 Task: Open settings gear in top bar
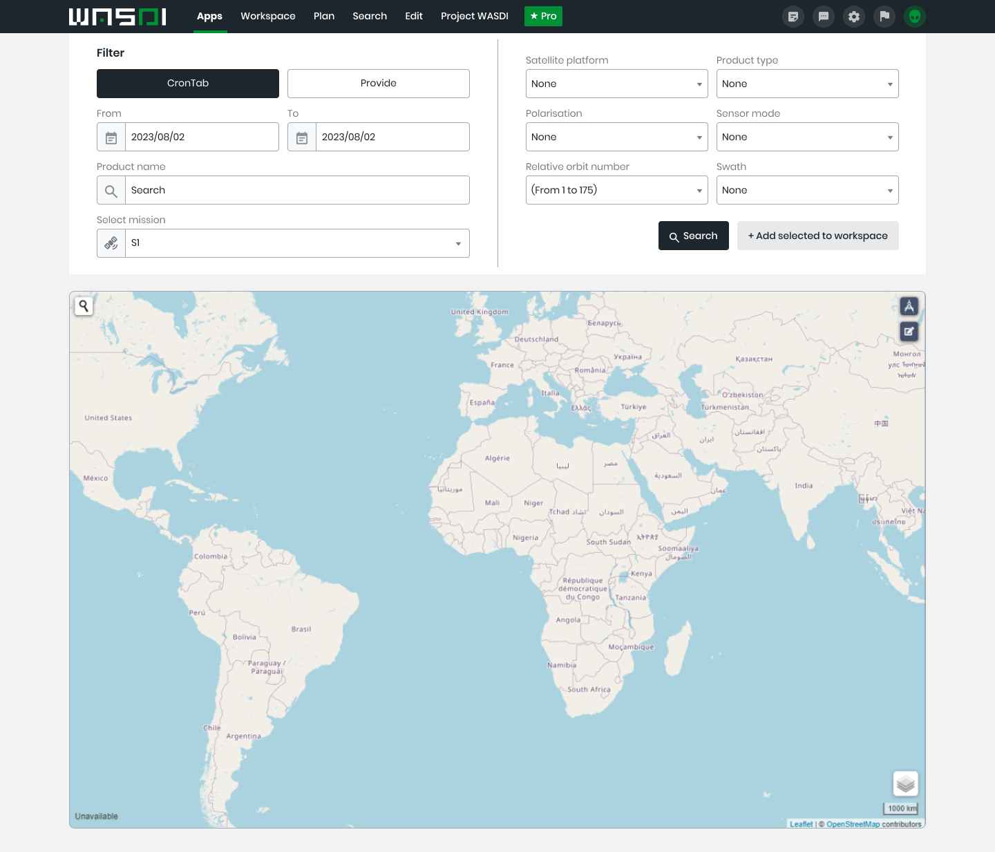pyautogui.click(x=854, y=17)
